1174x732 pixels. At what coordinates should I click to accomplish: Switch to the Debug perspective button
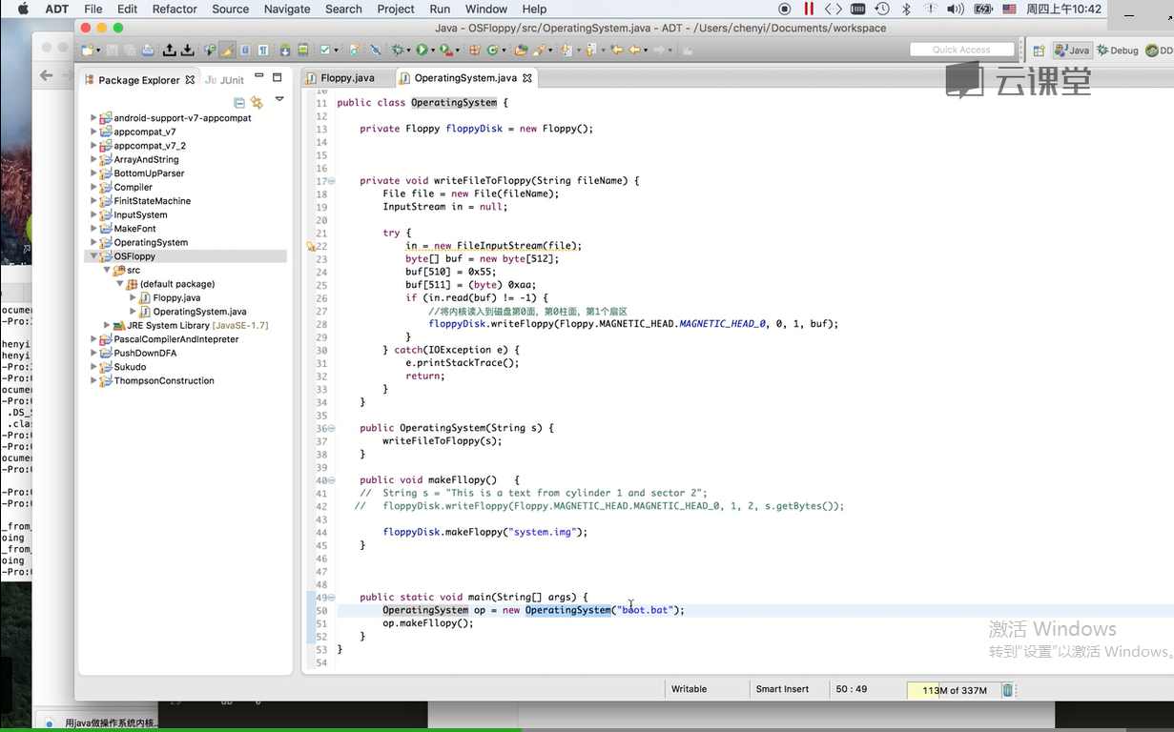pyautogui.click(x=1117, y=51)
